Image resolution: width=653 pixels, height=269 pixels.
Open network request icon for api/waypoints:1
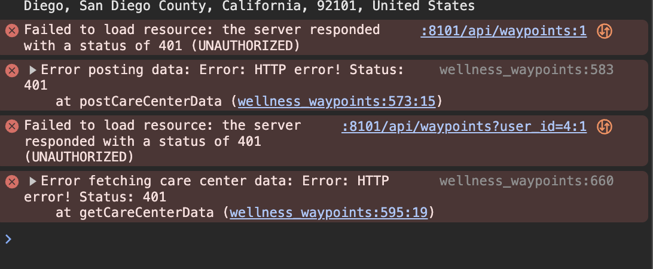[x=605, y=31]
